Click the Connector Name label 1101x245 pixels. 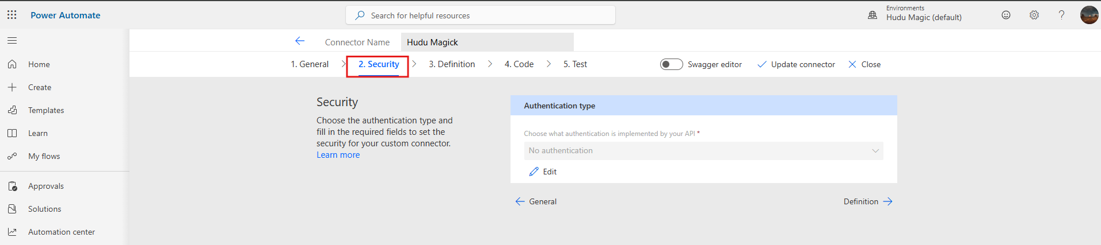coord(357,42)
